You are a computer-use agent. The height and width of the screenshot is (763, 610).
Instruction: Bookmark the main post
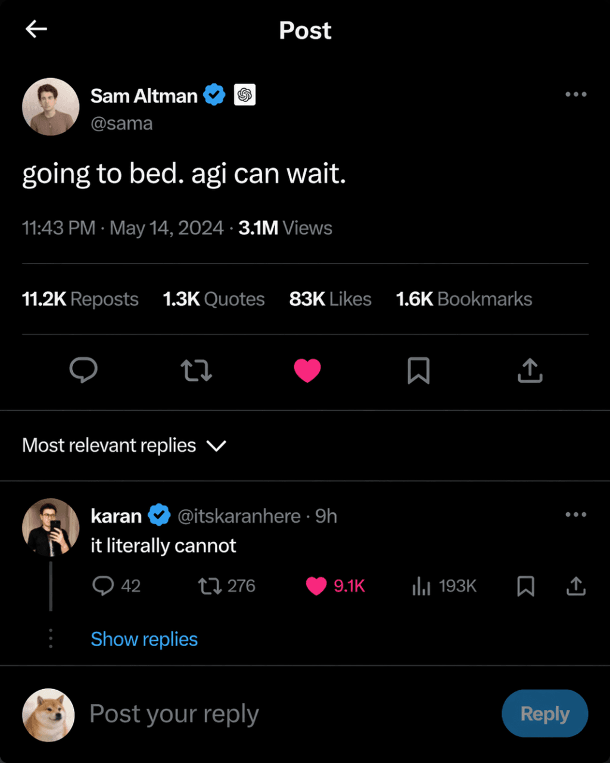tap(418, 370)
